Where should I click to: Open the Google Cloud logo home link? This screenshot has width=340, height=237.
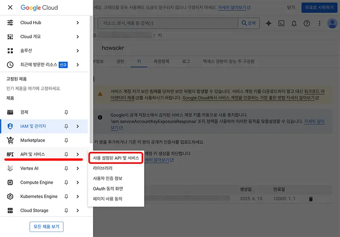39,8
